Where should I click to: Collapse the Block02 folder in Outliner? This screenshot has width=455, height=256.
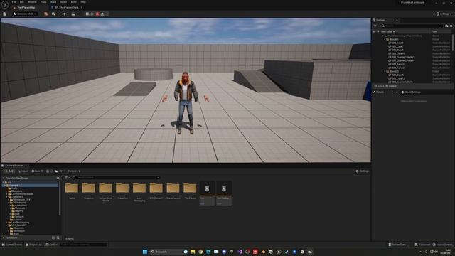coord(385,71)
